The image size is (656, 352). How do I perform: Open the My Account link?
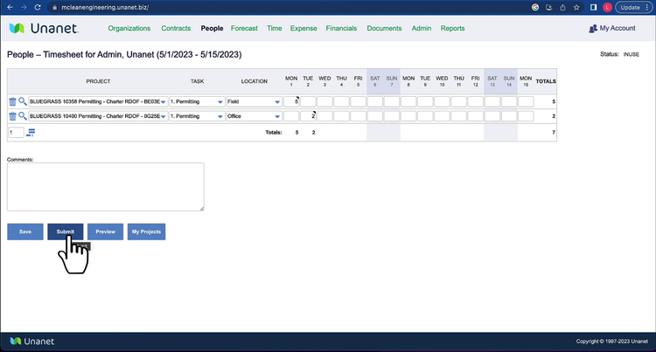[612, 29]
